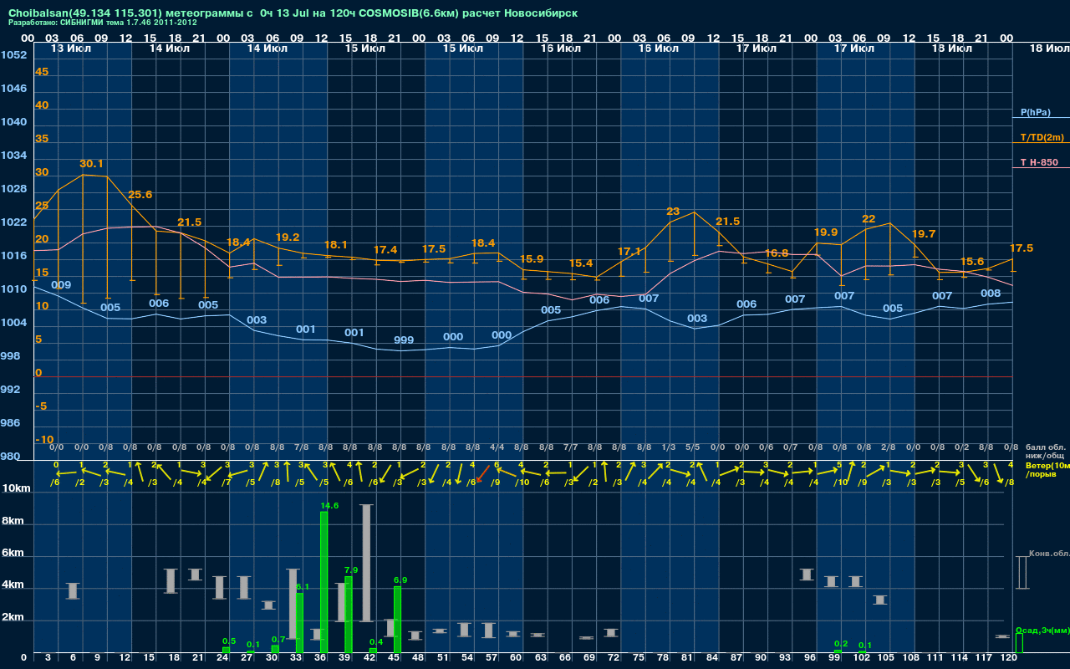Click the 0.5 precipitation amount label
The height and width of the screenshot is (669, 1070).
coord(229,641)
